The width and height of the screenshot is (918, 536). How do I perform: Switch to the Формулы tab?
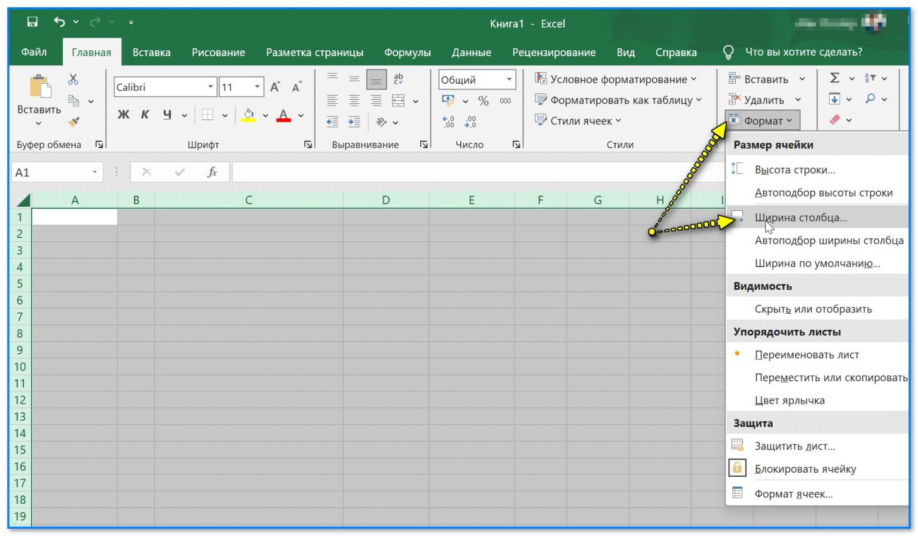click(x=407, y=52)
